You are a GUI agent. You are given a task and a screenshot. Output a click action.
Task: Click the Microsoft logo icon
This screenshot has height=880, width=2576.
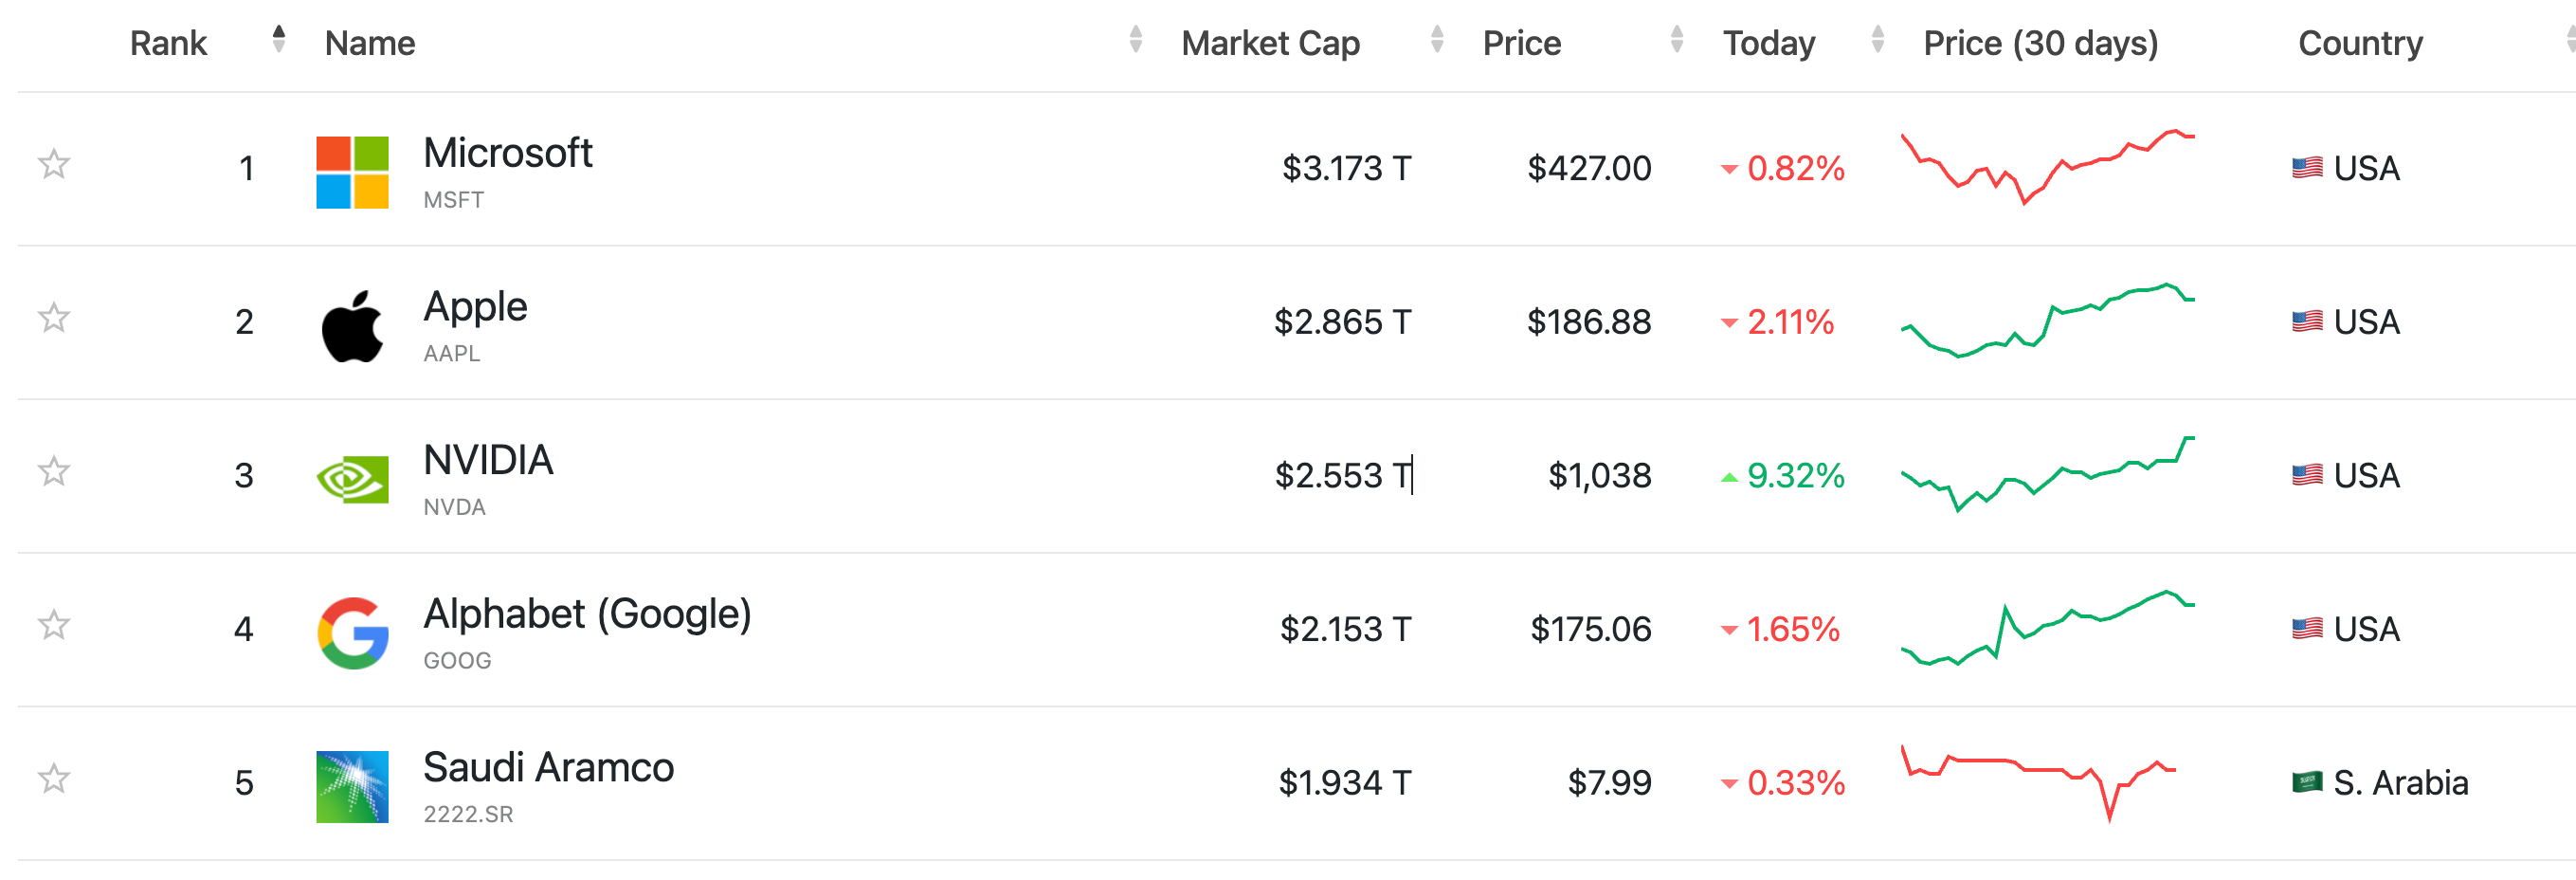[x=352, y=172]
